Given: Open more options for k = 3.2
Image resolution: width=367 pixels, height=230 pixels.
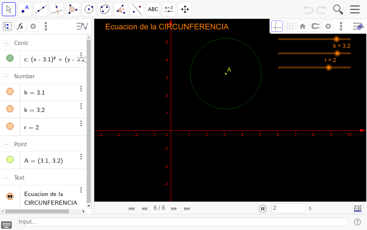Looking at the screenshot, I should pyautogui.click(x=81, y=106).
